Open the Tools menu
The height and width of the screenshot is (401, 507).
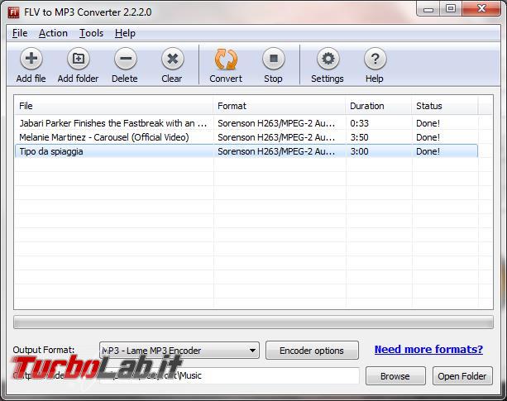(x=91, y=33)
